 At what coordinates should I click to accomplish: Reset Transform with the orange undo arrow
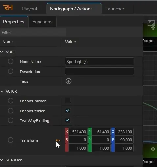point(58,140)
